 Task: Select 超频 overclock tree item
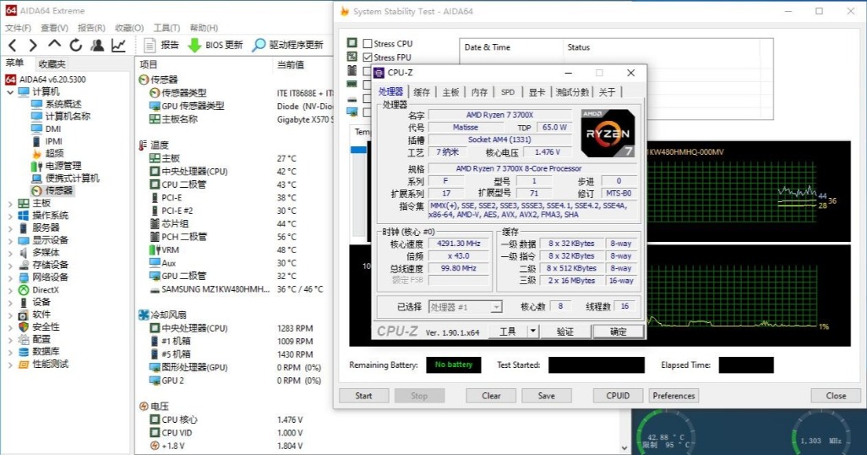coord(54,153)
